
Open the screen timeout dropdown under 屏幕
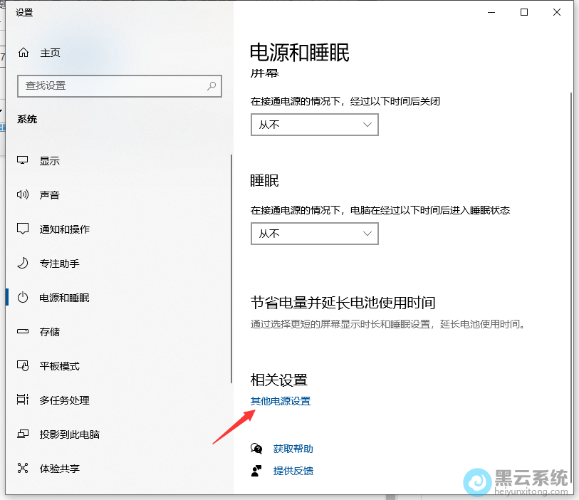coord(314,125)
